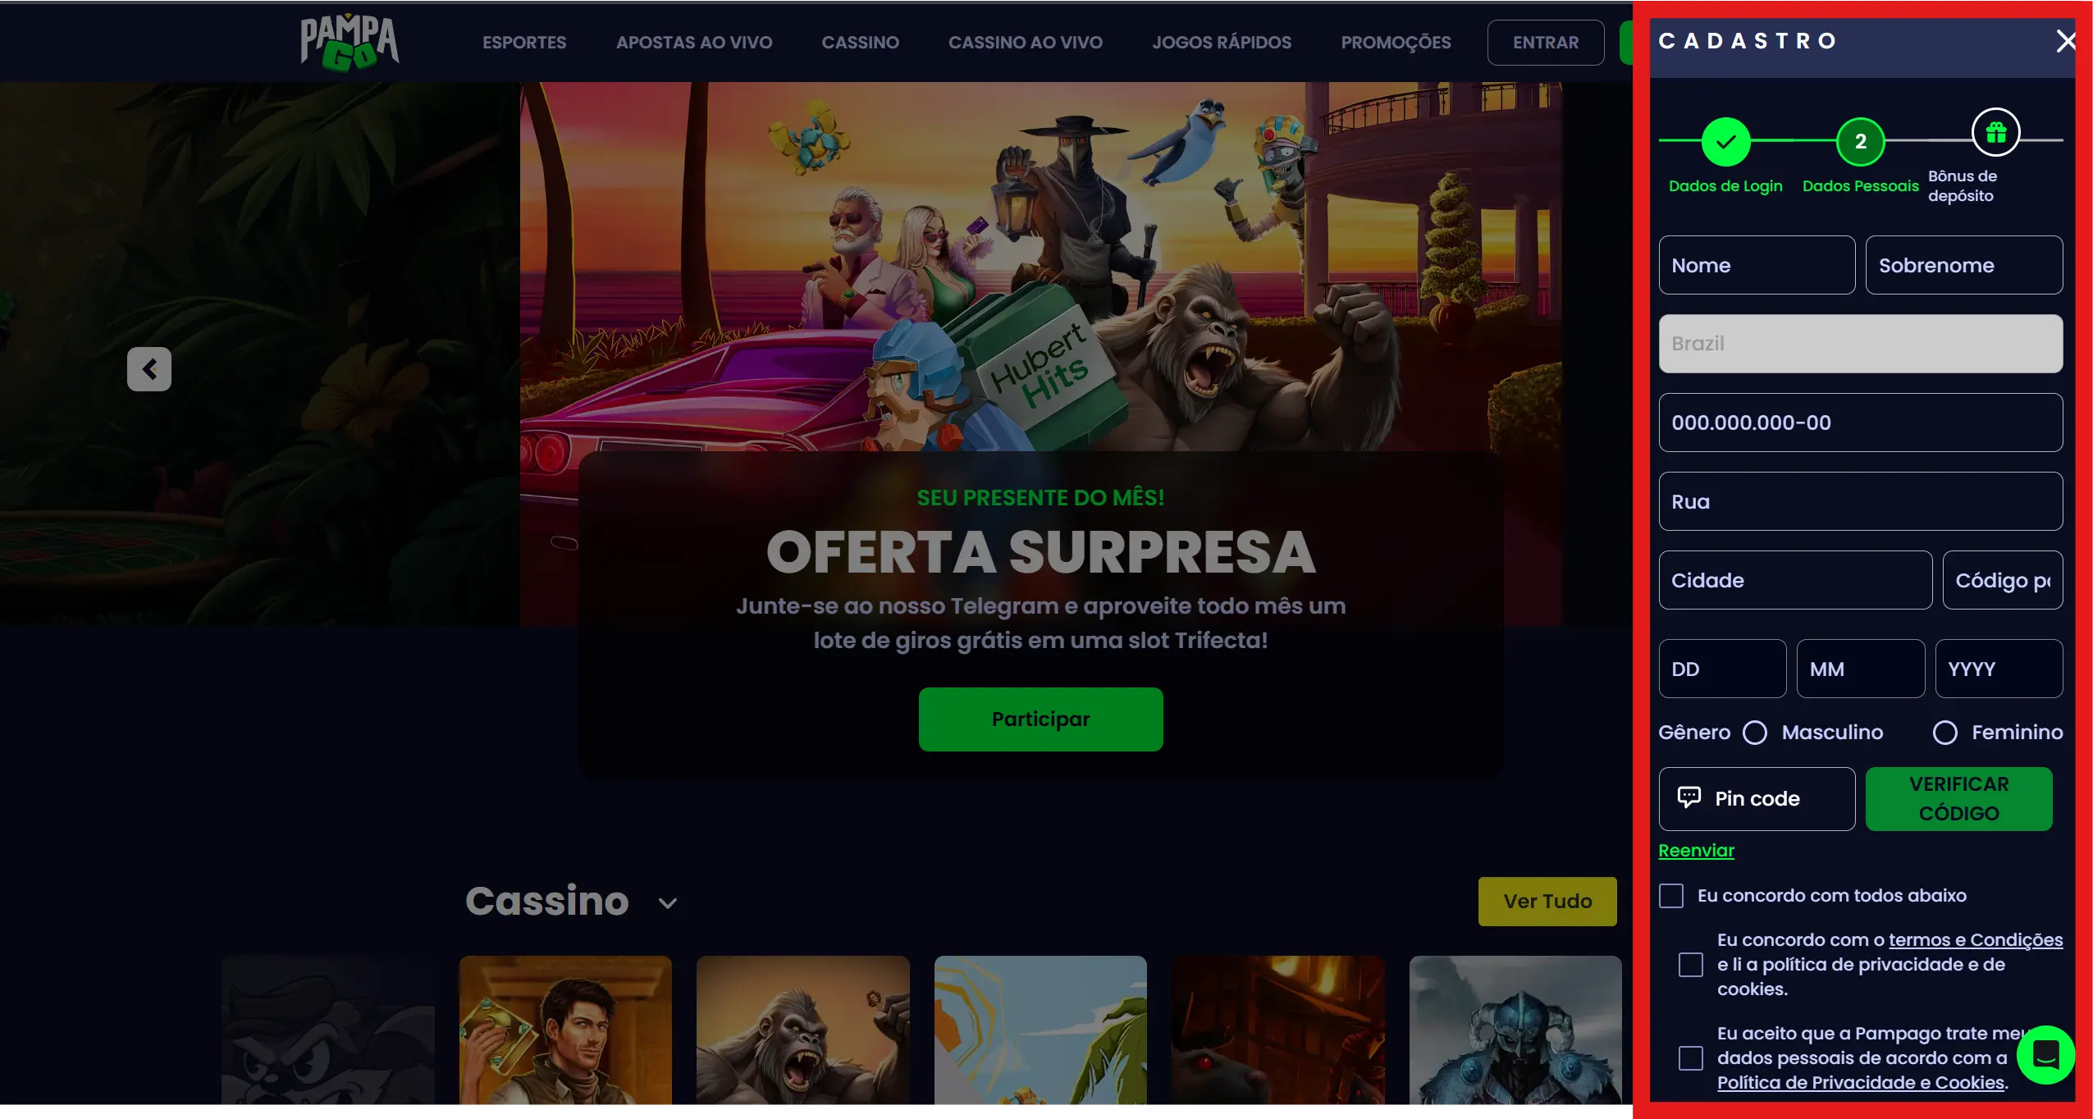This screenshot has height=1119, width=2093.
Task: Select the Masculino gender option
Action: pyautogui.click(x=1755, y=733)
